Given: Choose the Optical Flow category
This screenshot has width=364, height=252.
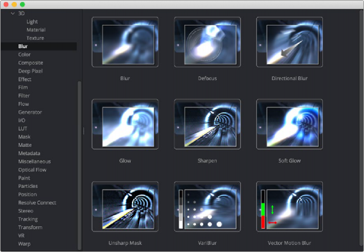Looking at the screenshot, I should [32, 170].
